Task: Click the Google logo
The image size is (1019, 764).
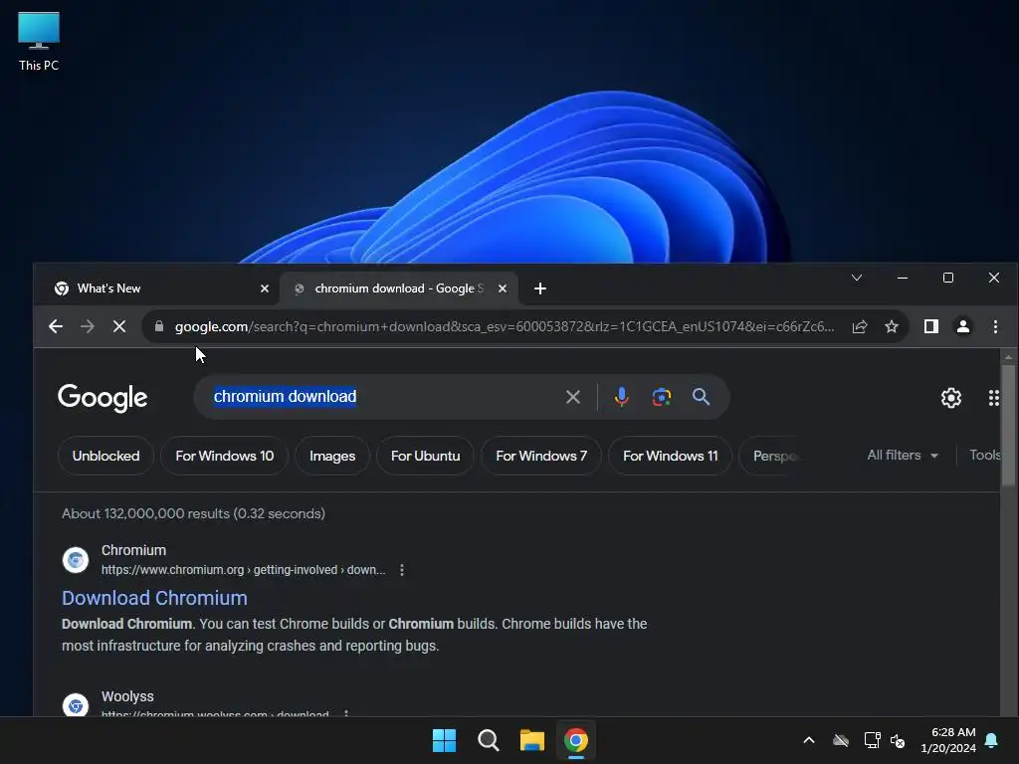Action: [102, 398]
